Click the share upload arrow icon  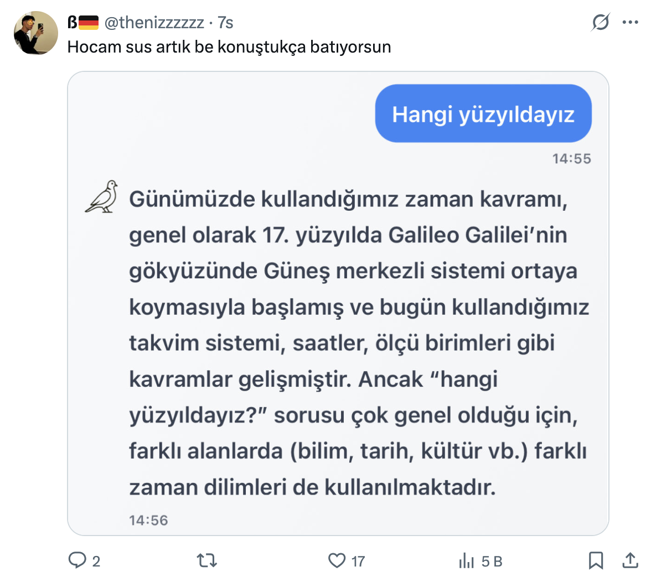point(630,560)
